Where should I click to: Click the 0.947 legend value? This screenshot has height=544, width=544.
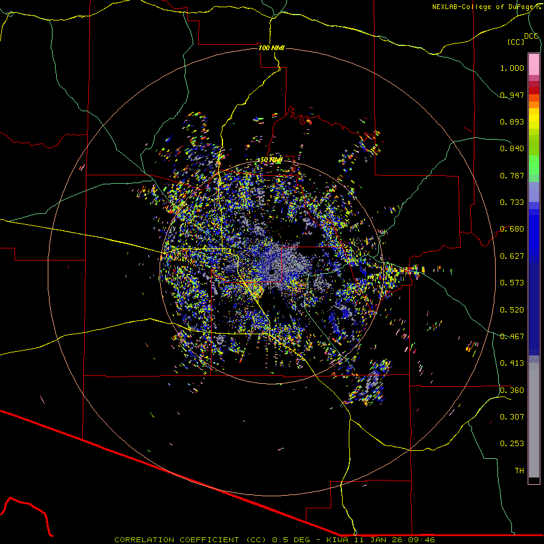tap(512, 95)
